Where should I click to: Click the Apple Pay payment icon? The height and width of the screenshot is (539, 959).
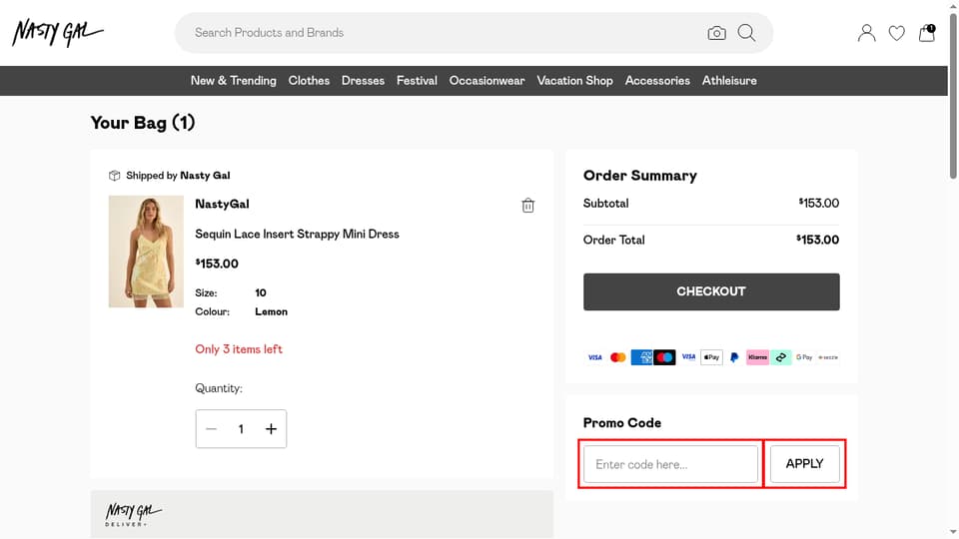[711, 357]
